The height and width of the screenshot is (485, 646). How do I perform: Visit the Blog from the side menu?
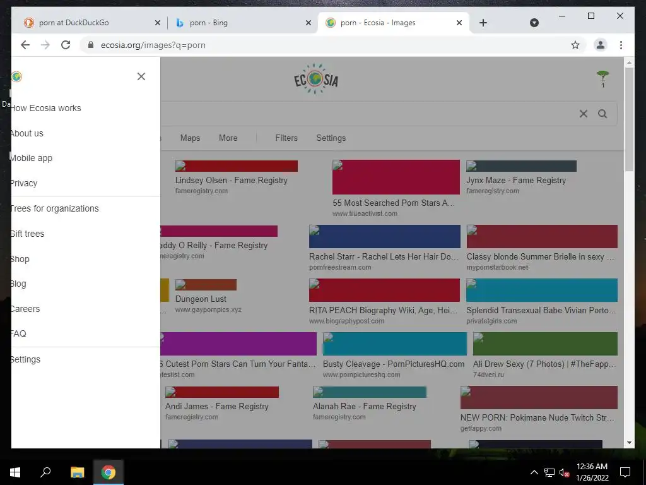[18, 284]
